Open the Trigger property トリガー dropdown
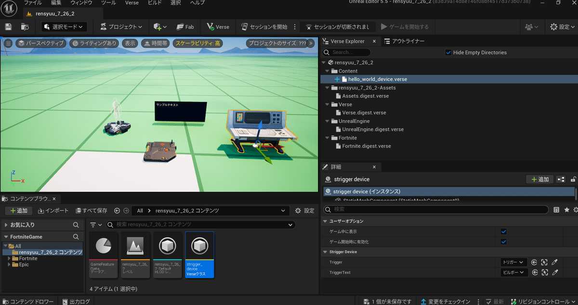The height and width of the screenshot is (305, 578). [x=513, y=262]
